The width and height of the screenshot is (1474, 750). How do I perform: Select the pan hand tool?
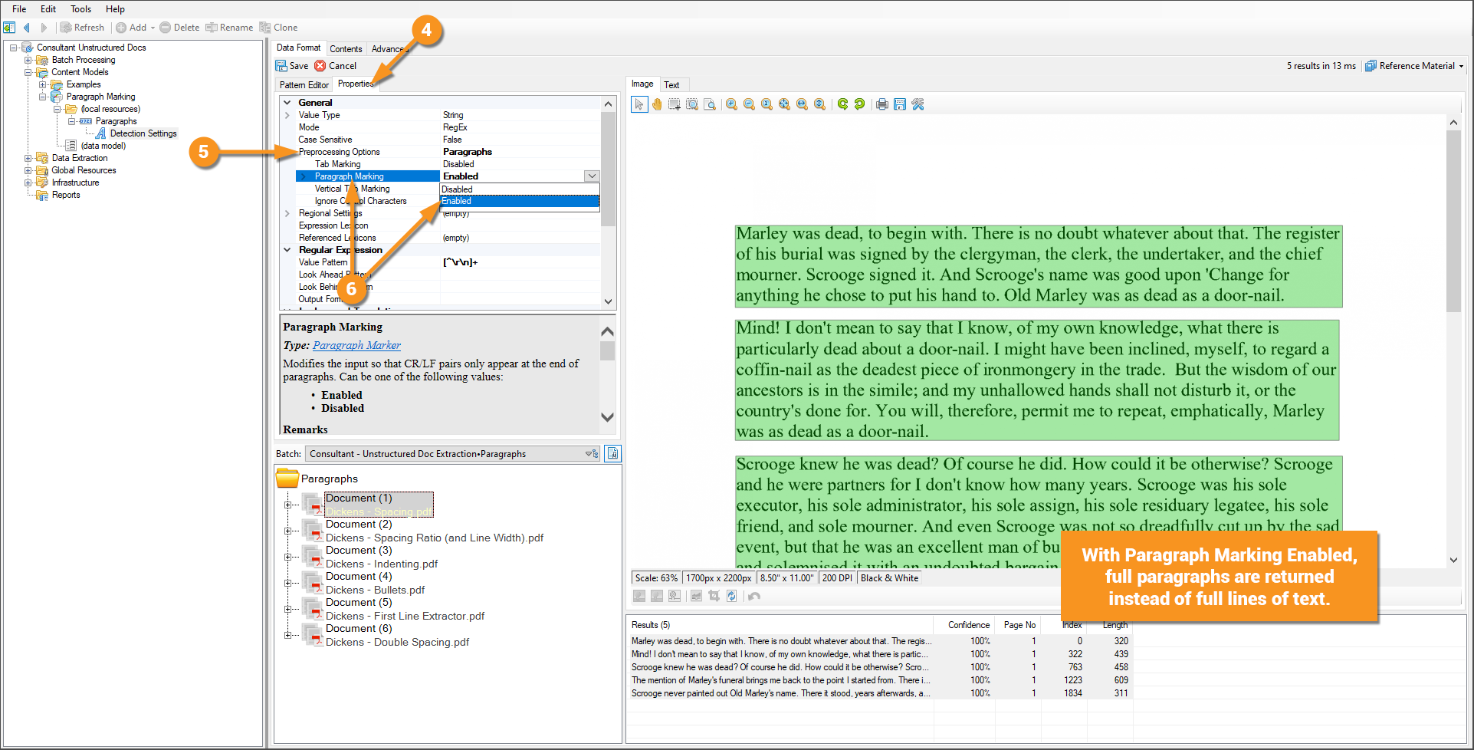(x=657, y=104)
